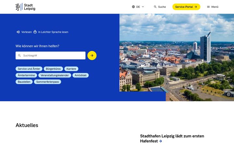This screenshot has width=234, height=146.
Task: Click the magnifier inside the Suchbegriff field
Action: [19, 55]
